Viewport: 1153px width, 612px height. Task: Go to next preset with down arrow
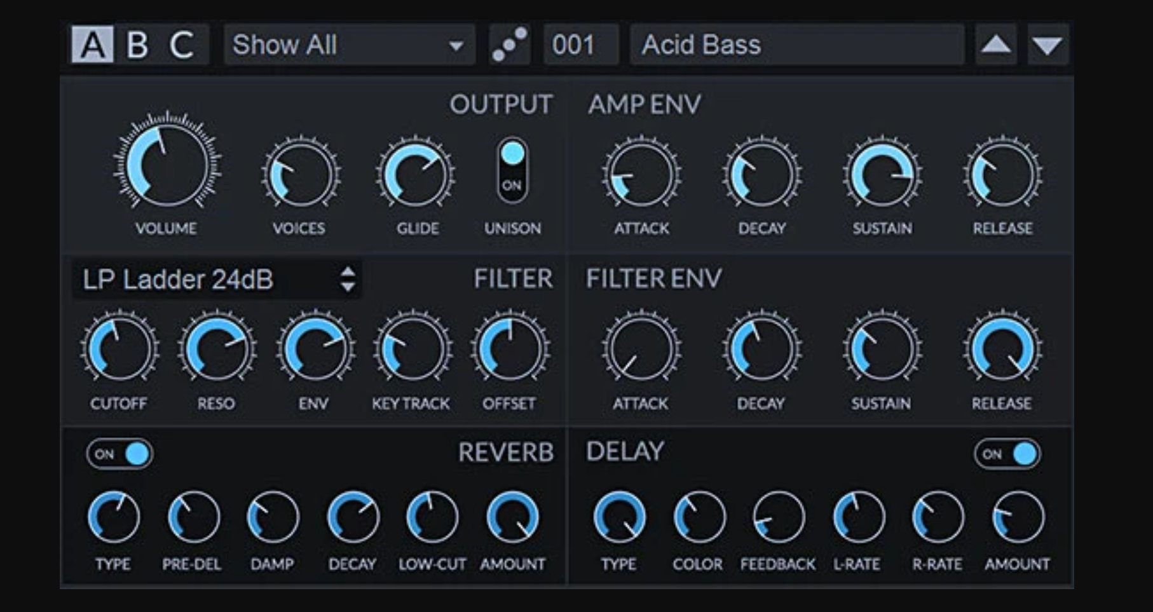[x=1048, y=44]
